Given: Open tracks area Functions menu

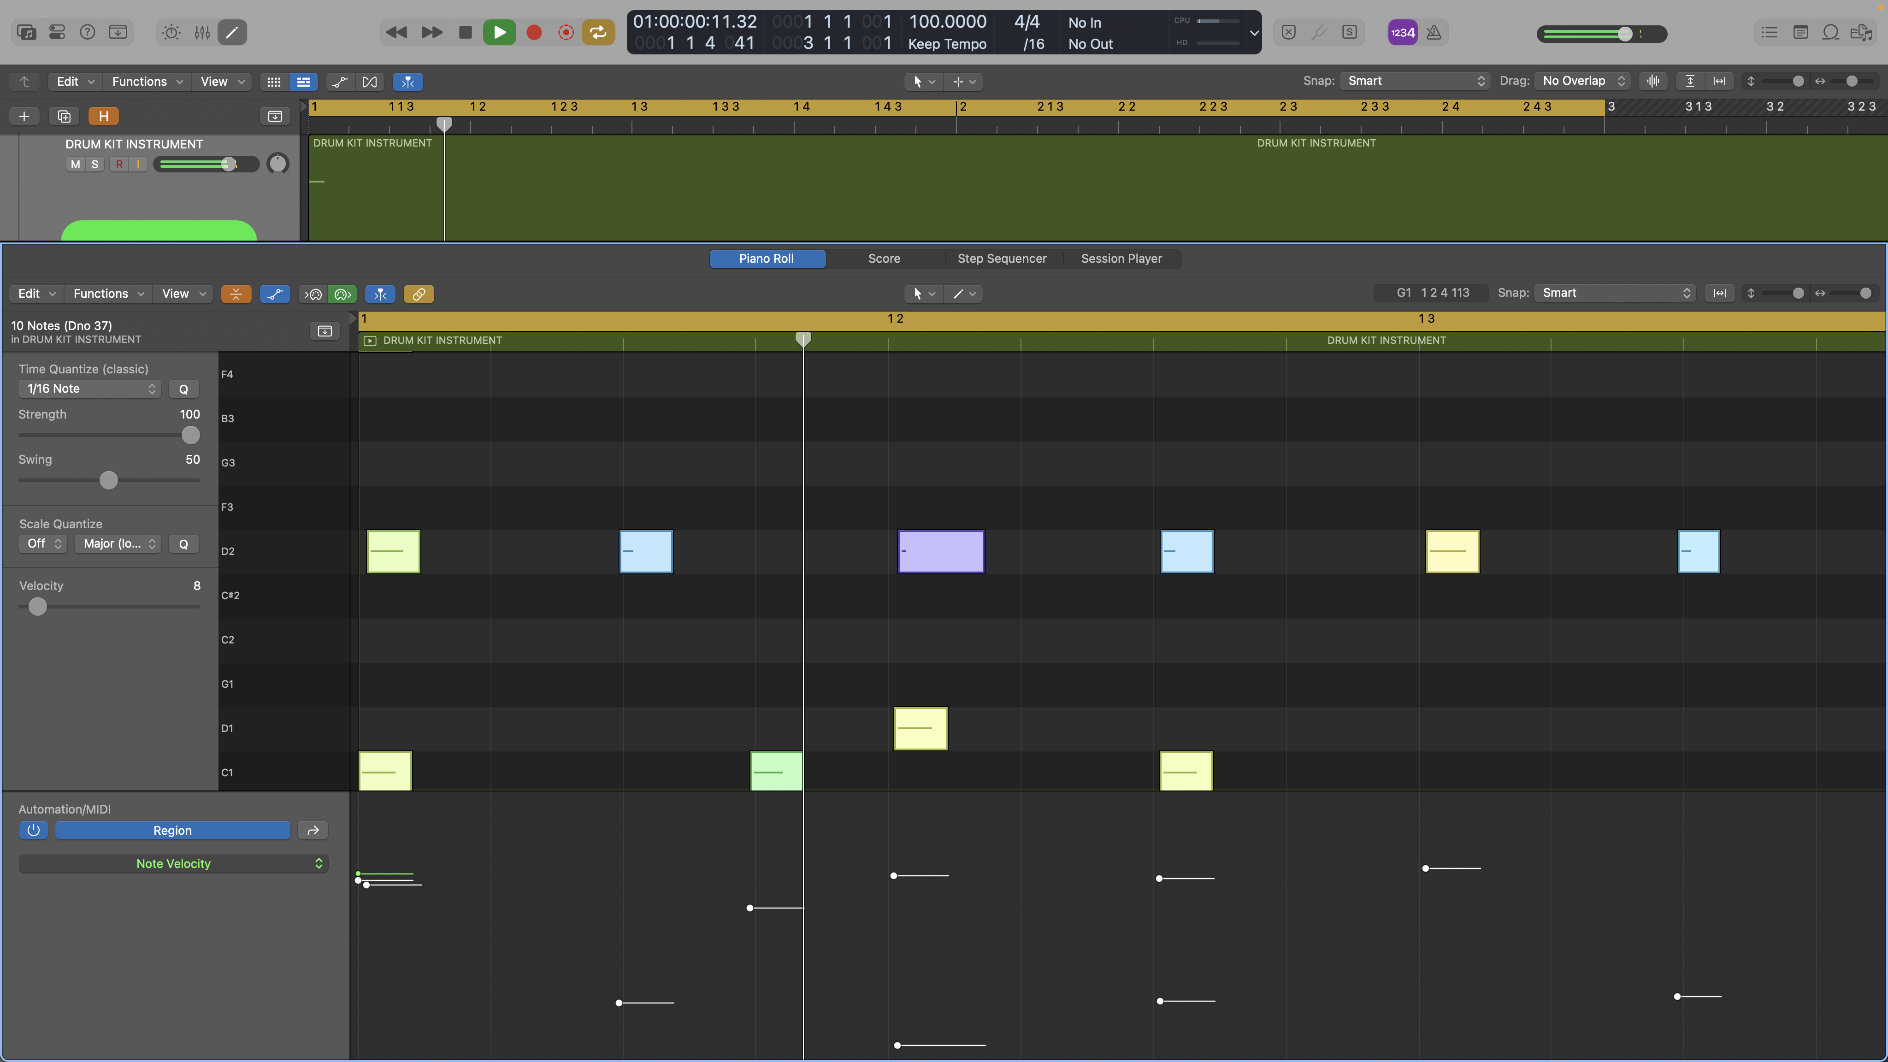Looking at the screenshot, I should [x=147, y=81].
